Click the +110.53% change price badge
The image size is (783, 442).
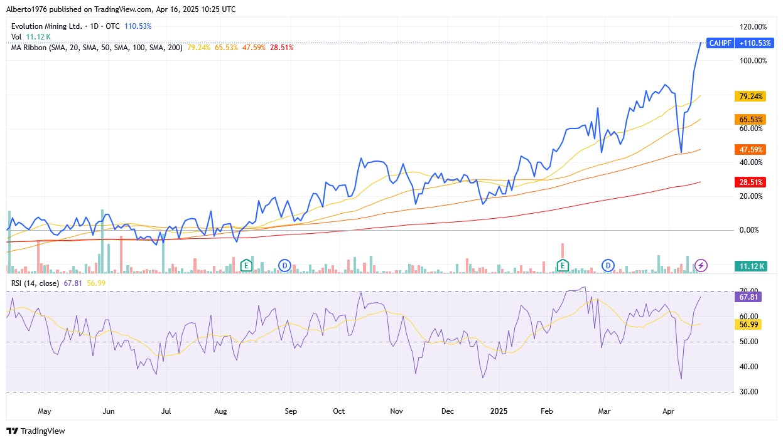coord(755,43)
